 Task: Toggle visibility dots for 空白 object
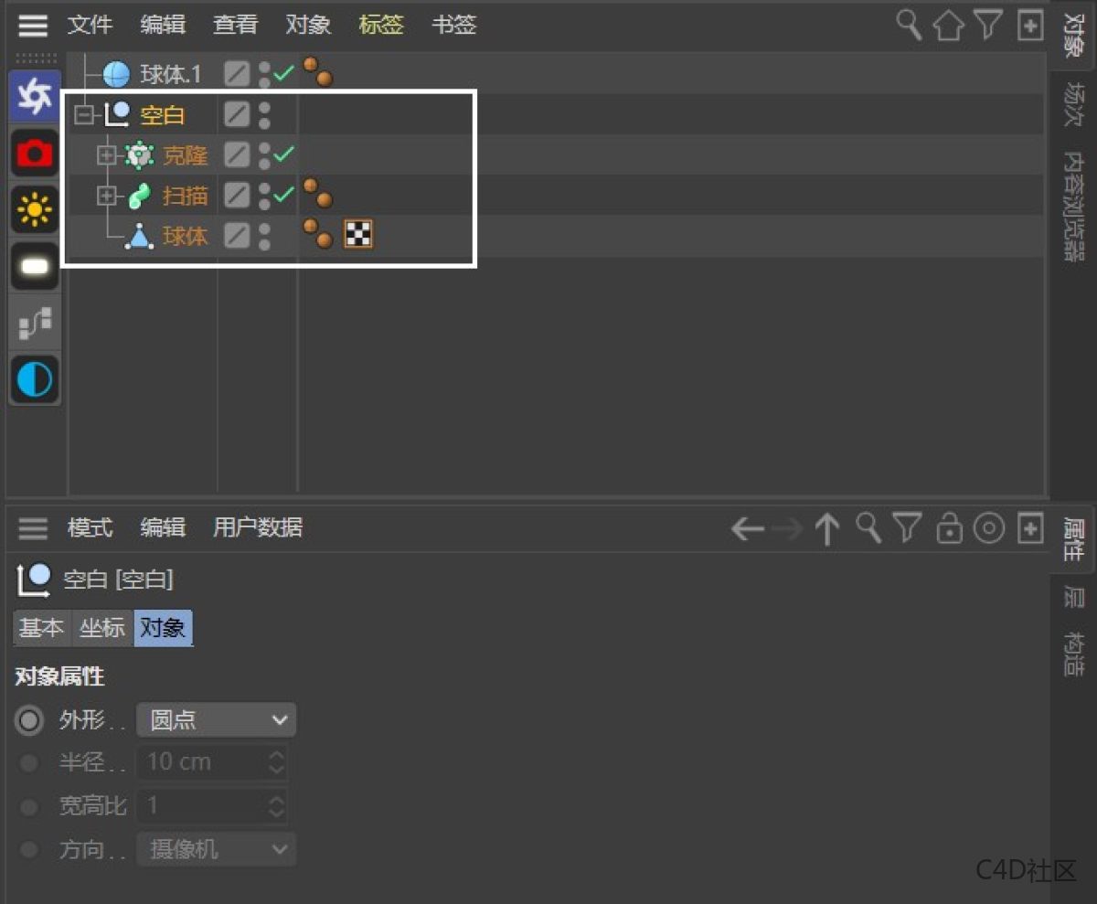pos(264,115)
